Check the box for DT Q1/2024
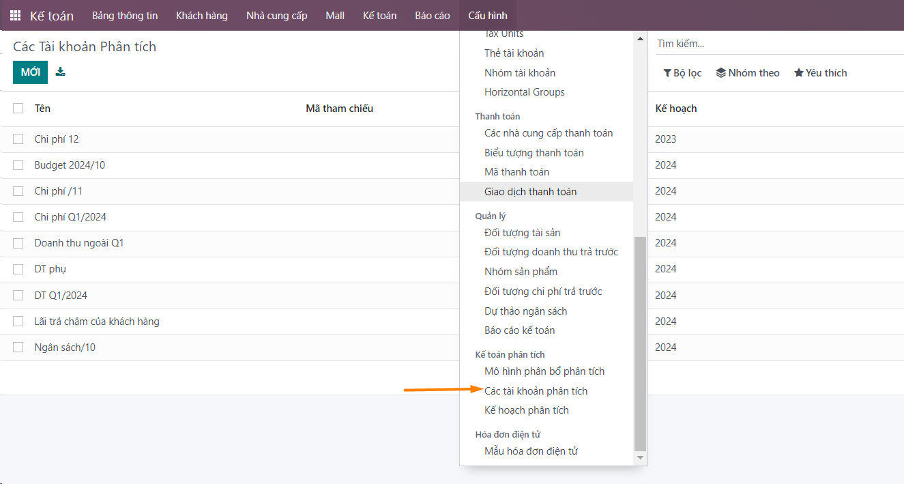Screen dimensions: 904x484 click(18, 296)
